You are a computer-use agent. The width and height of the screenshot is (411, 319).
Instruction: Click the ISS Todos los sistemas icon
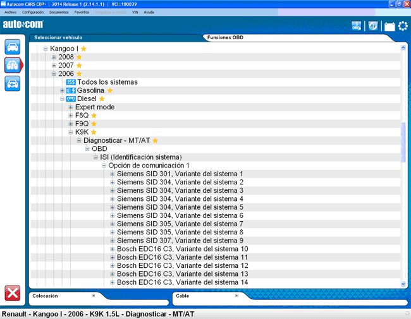(x=71, y=82)
